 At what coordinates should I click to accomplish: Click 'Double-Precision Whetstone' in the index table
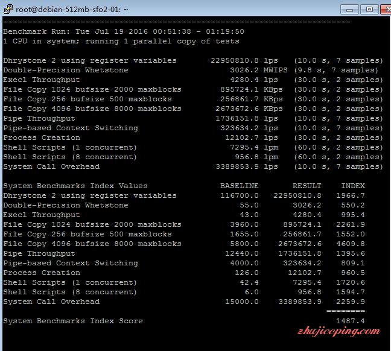(x=66, y=206)
